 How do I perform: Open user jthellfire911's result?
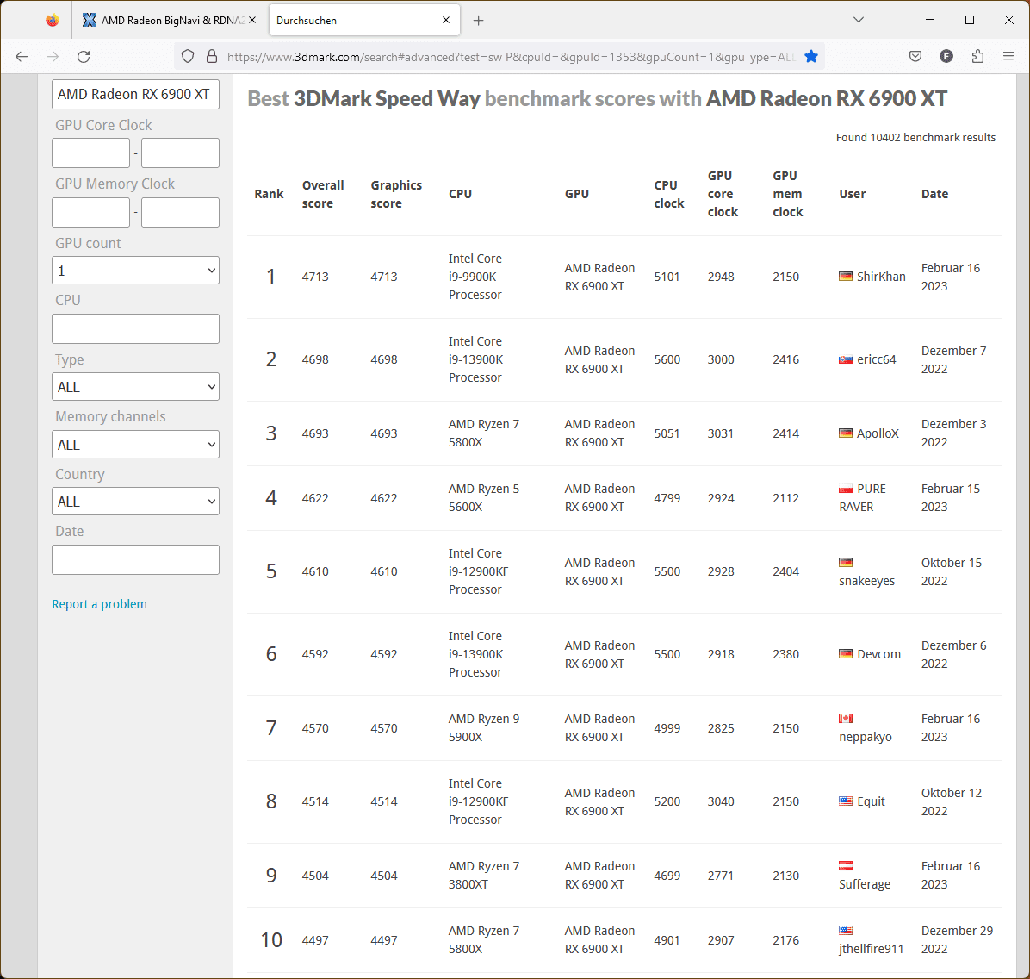(871, 949)
